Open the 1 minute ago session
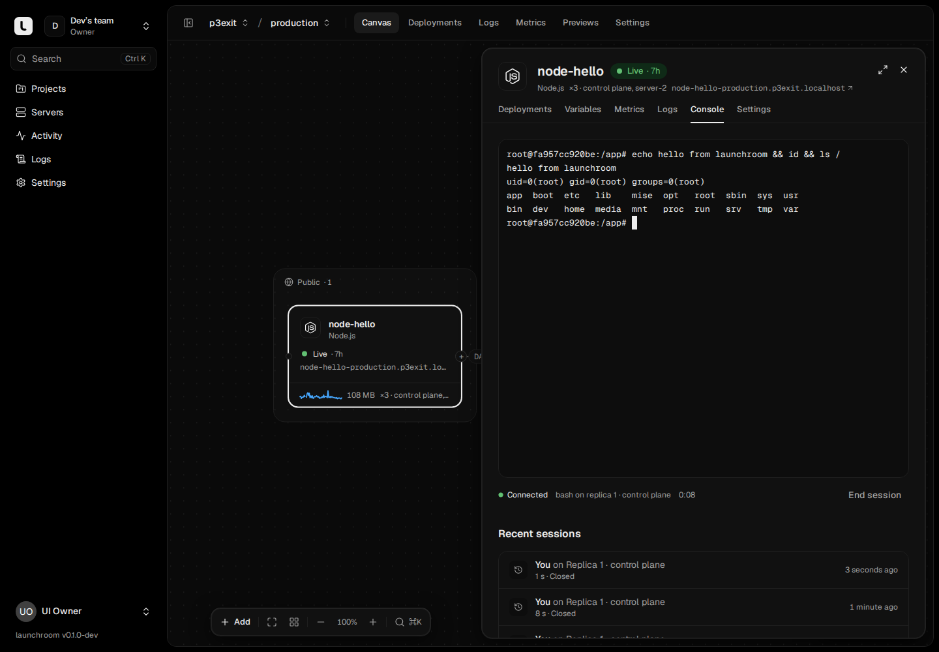 coord(704,607)
